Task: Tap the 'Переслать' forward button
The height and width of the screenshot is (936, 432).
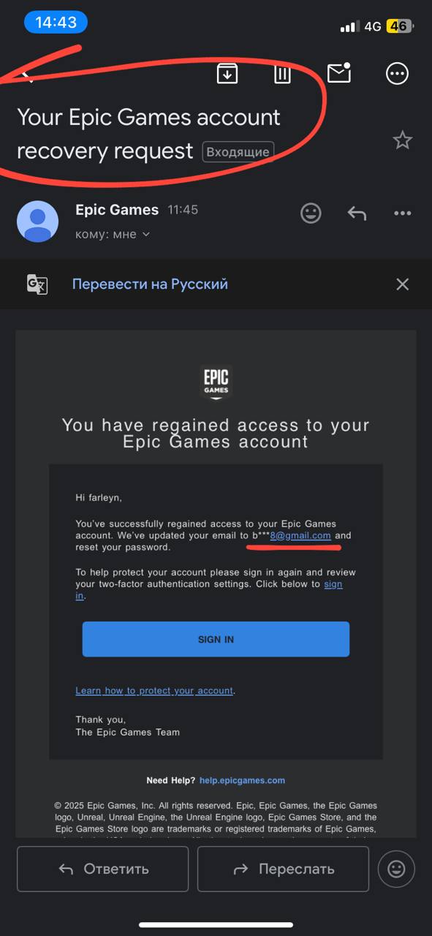Action: [x=283, y=869]
